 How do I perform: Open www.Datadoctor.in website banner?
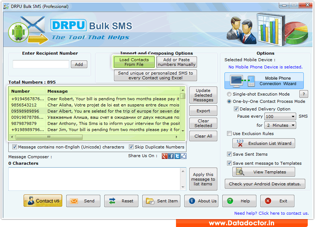coord(241,223)
